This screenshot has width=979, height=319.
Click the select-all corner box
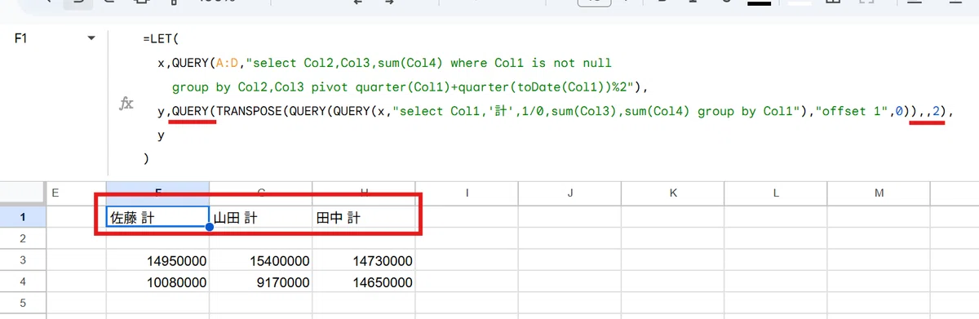click(22, 193)
